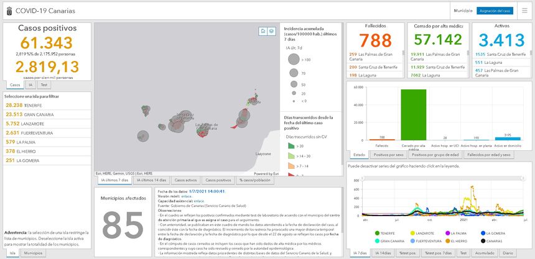Click the La Gomera blue legend circle
Viewport: 535px width, 259px height.
pos(483,233)
